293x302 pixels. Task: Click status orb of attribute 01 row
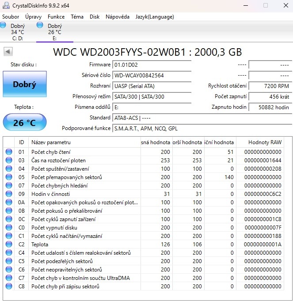[x=9, y=152]
